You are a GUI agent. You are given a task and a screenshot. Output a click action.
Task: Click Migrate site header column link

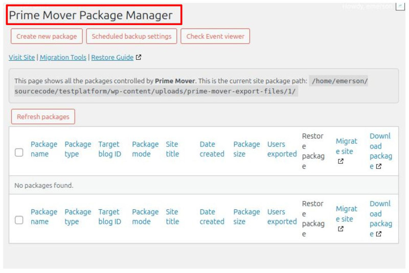click(347, 146)
